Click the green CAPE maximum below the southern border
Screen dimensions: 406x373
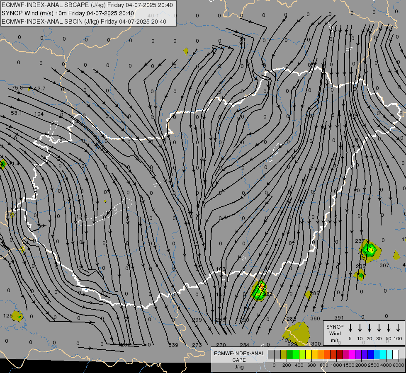coord(259,291)
